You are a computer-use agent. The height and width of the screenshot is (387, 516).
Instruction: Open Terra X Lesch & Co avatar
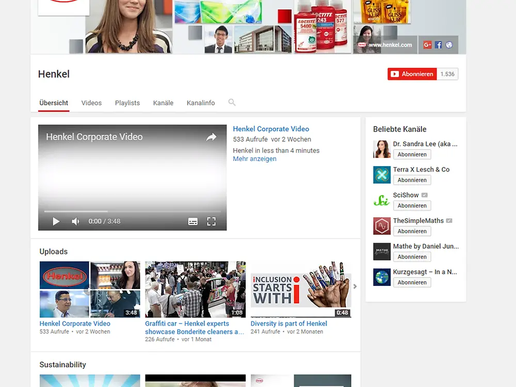tap(382, 175)
